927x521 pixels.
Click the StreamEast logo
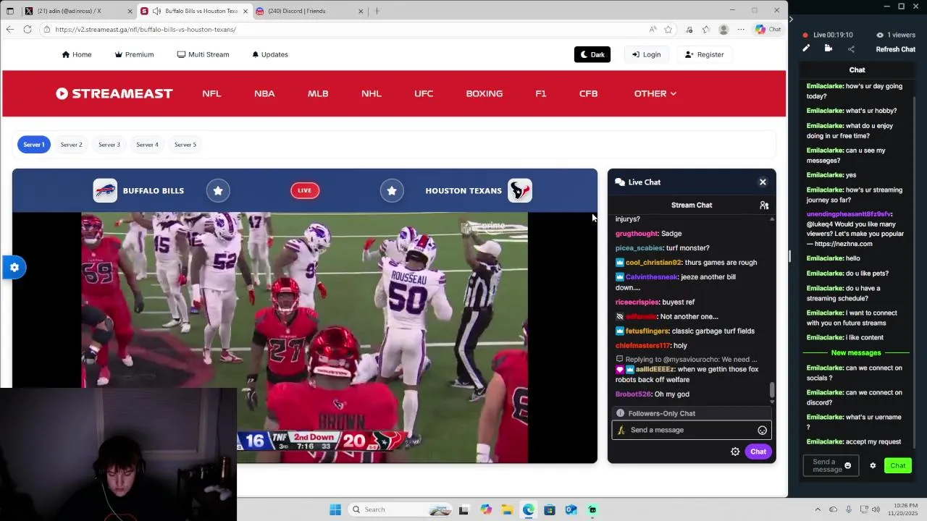(114, 93)
